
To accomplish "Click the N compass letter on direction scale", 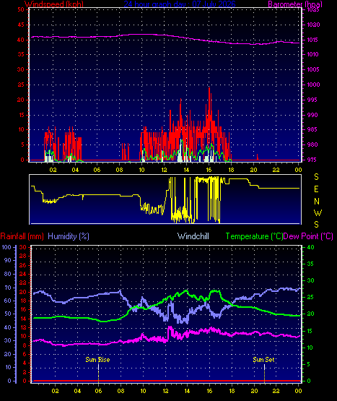I will point(317,202).
